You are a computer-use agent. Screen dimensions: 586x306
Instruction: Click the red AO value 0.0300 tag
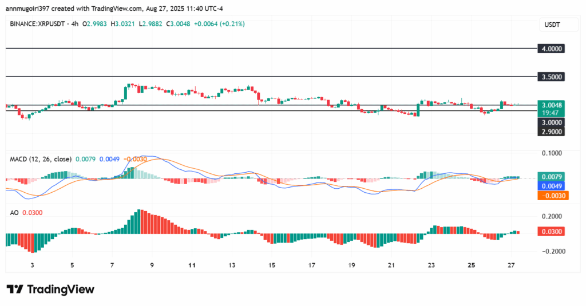click(551, 232)
